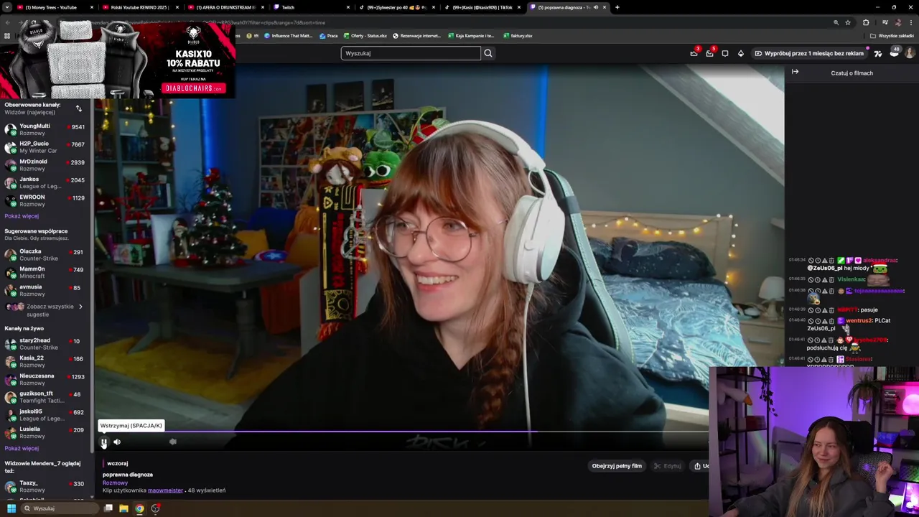Ban icon on aleksandras chat message
The image size is (919, 517).
pos(811,261)
